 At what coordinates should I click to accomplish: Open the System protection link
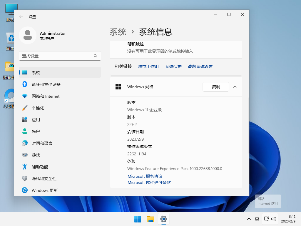(x=173, y=67)
